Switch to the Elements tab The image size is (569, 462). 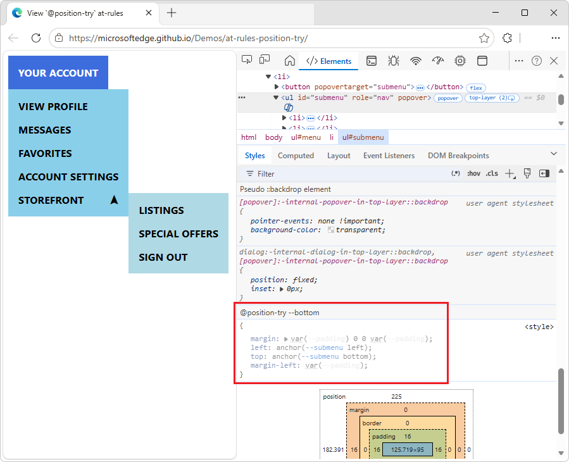pyautogui.click(x=328, y=61)
